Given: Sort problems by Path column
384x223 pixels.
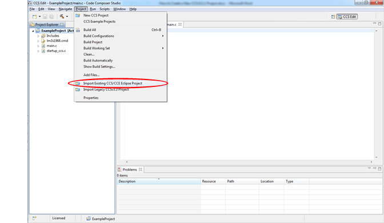Looking at the screenshot, I should tap(242, 181).
